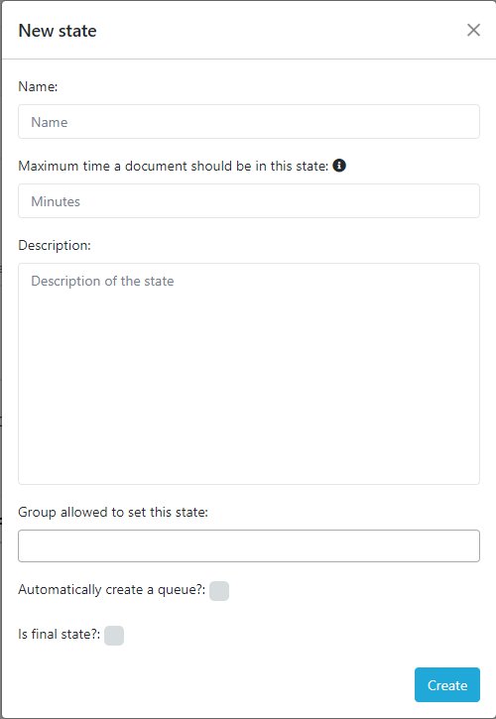The image size is (496, 719).
Task: Click the Name placeholder text in first field
Action: click(50, 122)
